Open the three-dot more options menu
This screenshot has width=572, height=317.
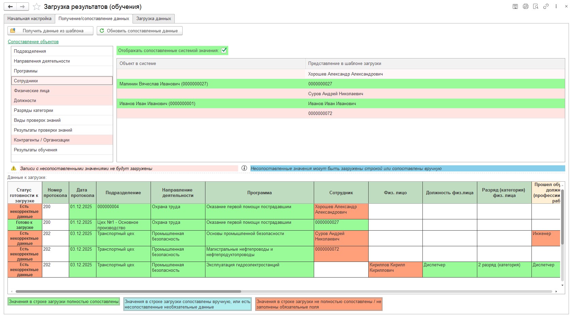[x=556, y=6]
